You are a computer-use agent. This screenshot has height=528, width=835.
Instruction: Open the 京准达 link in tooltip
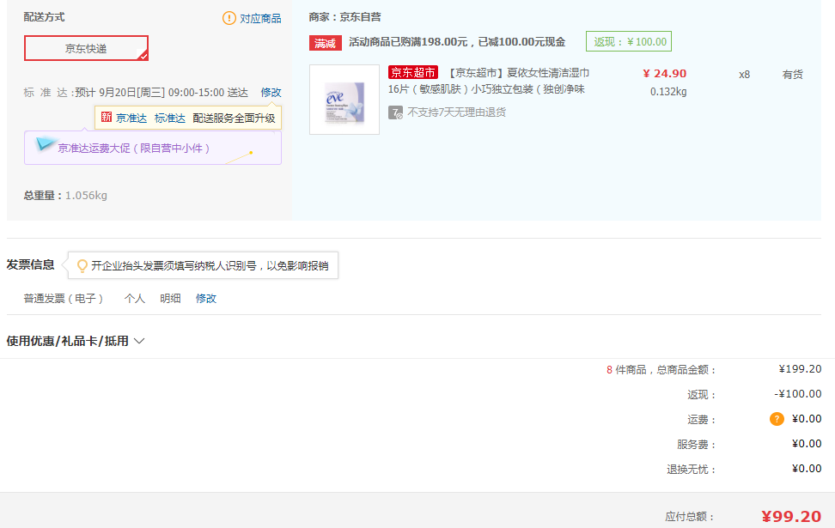[x=131, y=118]
